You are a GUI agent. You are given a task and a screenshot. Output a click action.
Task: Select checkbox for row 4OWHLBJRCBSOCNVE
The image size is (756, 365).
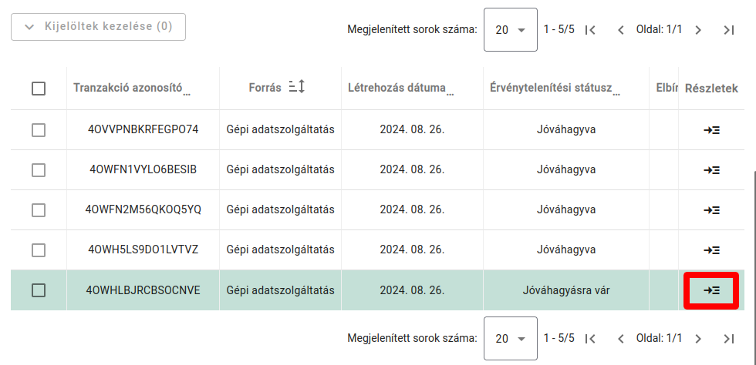click(x=39, y=290)
